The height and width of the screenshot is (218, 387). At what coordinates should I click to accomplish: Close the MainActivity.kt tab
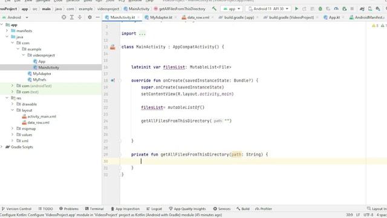(138, 18)
